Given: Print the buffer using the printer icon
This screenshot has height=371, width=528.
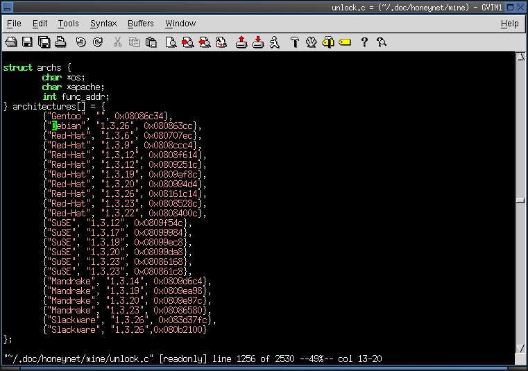Looking at the screenshot, I should (x=60, y=42).
